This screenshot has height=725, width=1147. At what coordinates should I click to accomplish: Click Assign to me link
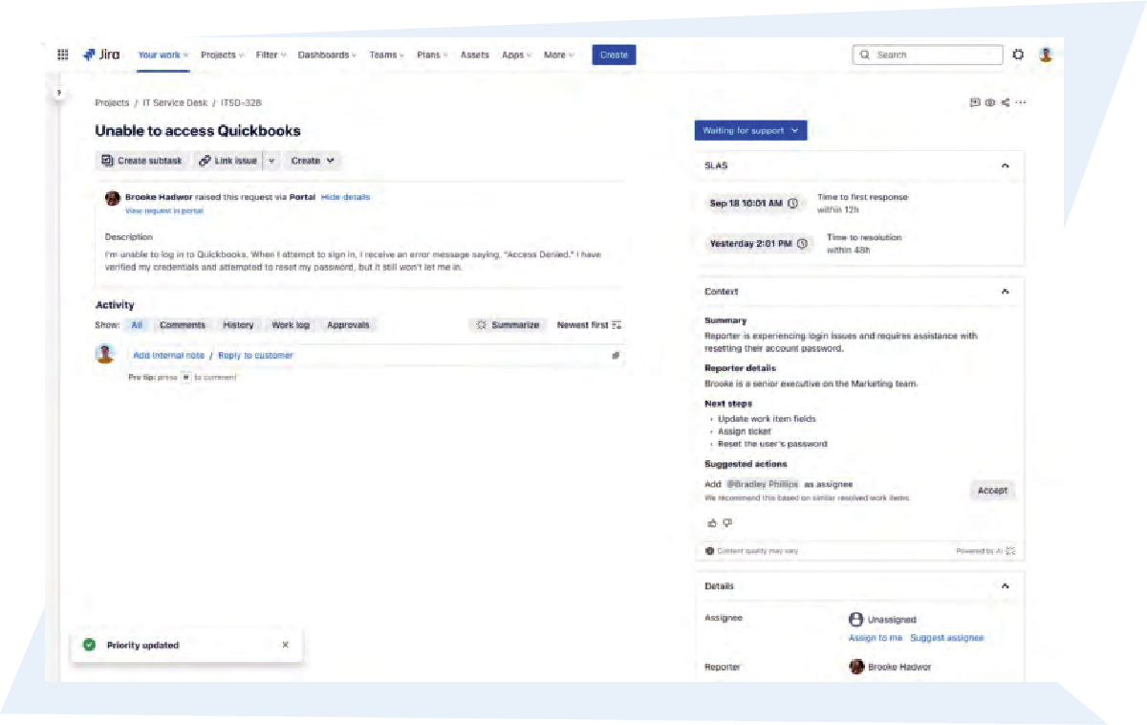[x=876, y=638]
